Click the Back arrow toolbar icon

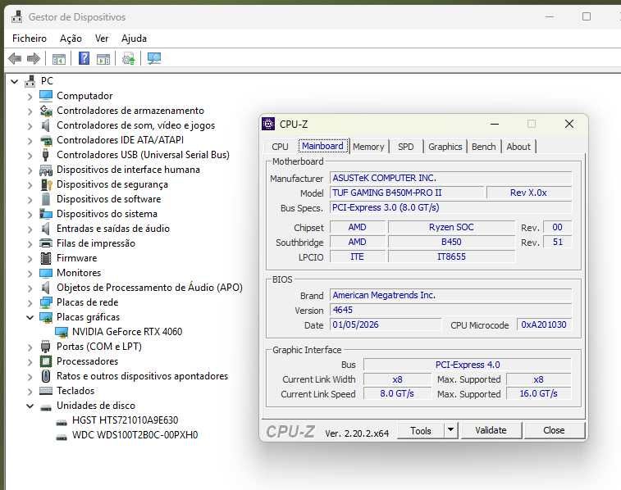(15, 59)
